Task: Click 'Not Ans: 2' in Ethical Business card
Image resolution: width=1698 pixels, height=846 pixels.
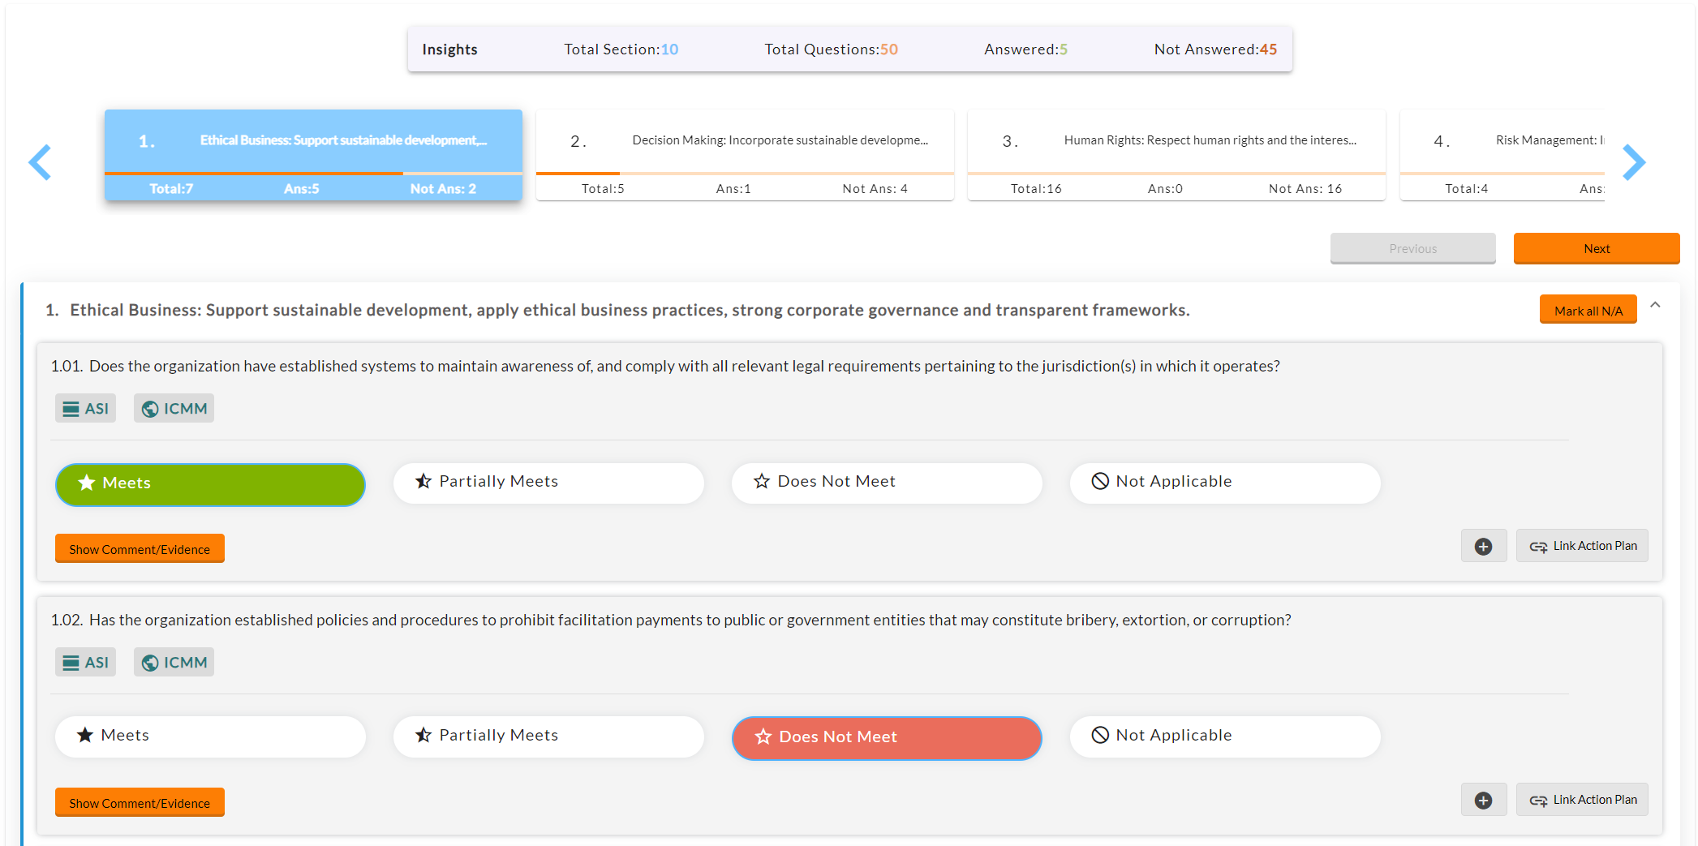Action: pyautogui.click(x=443, y=188)
